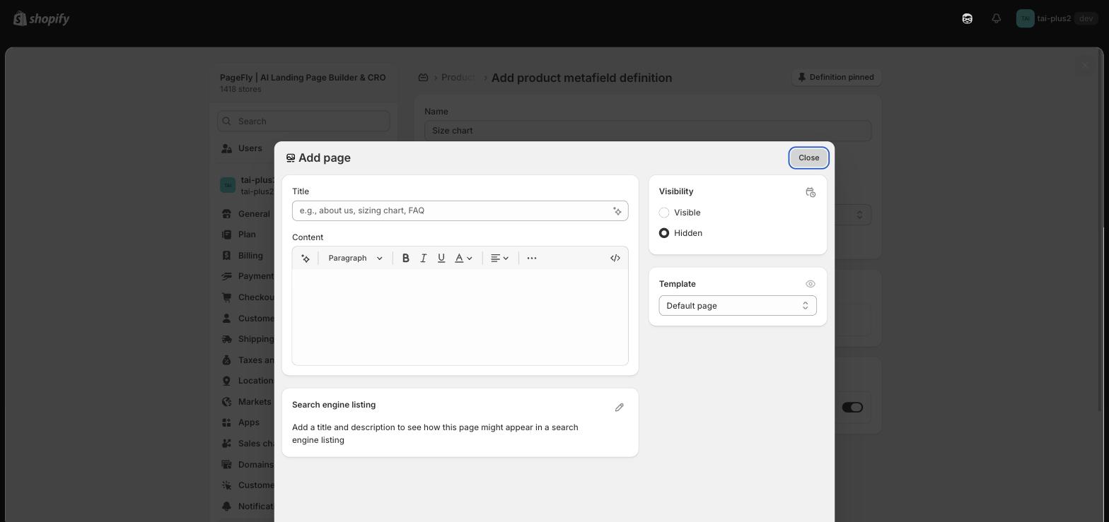Image resolution: width=1109 pixels, height=522 pixels.
Task: Click the Taxes icon in sidebar
Action: [226, 360]
